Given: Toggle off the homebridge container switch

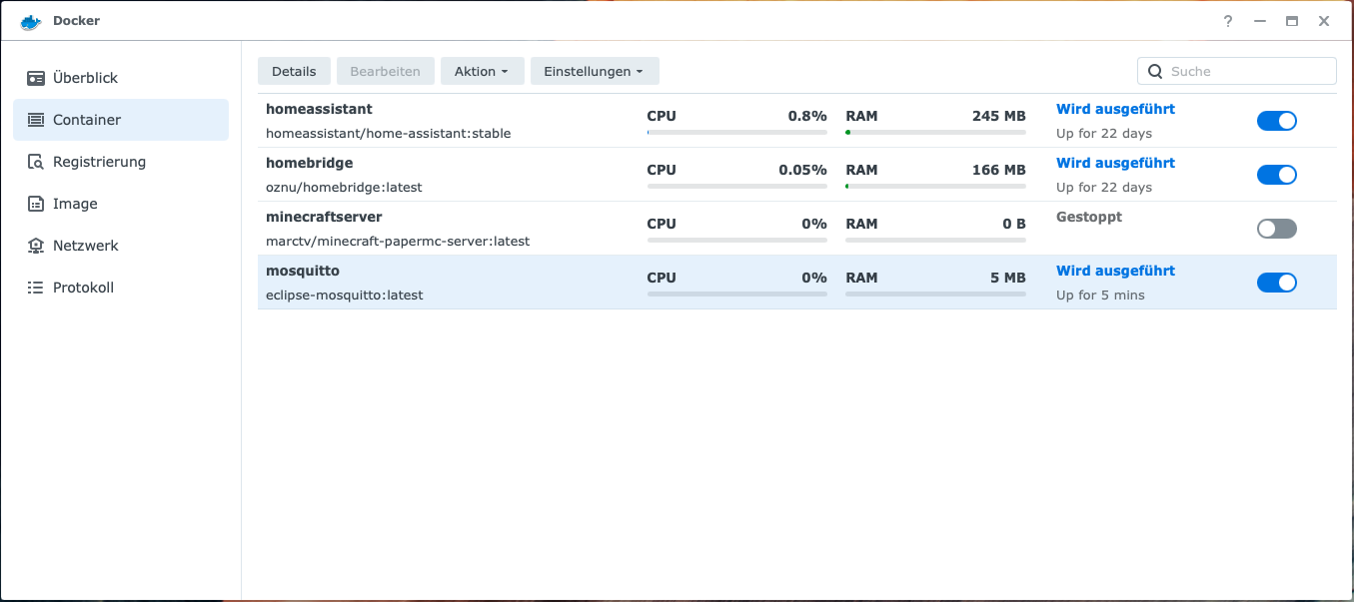Looking at the screenshot, I should pos(1276,174).
